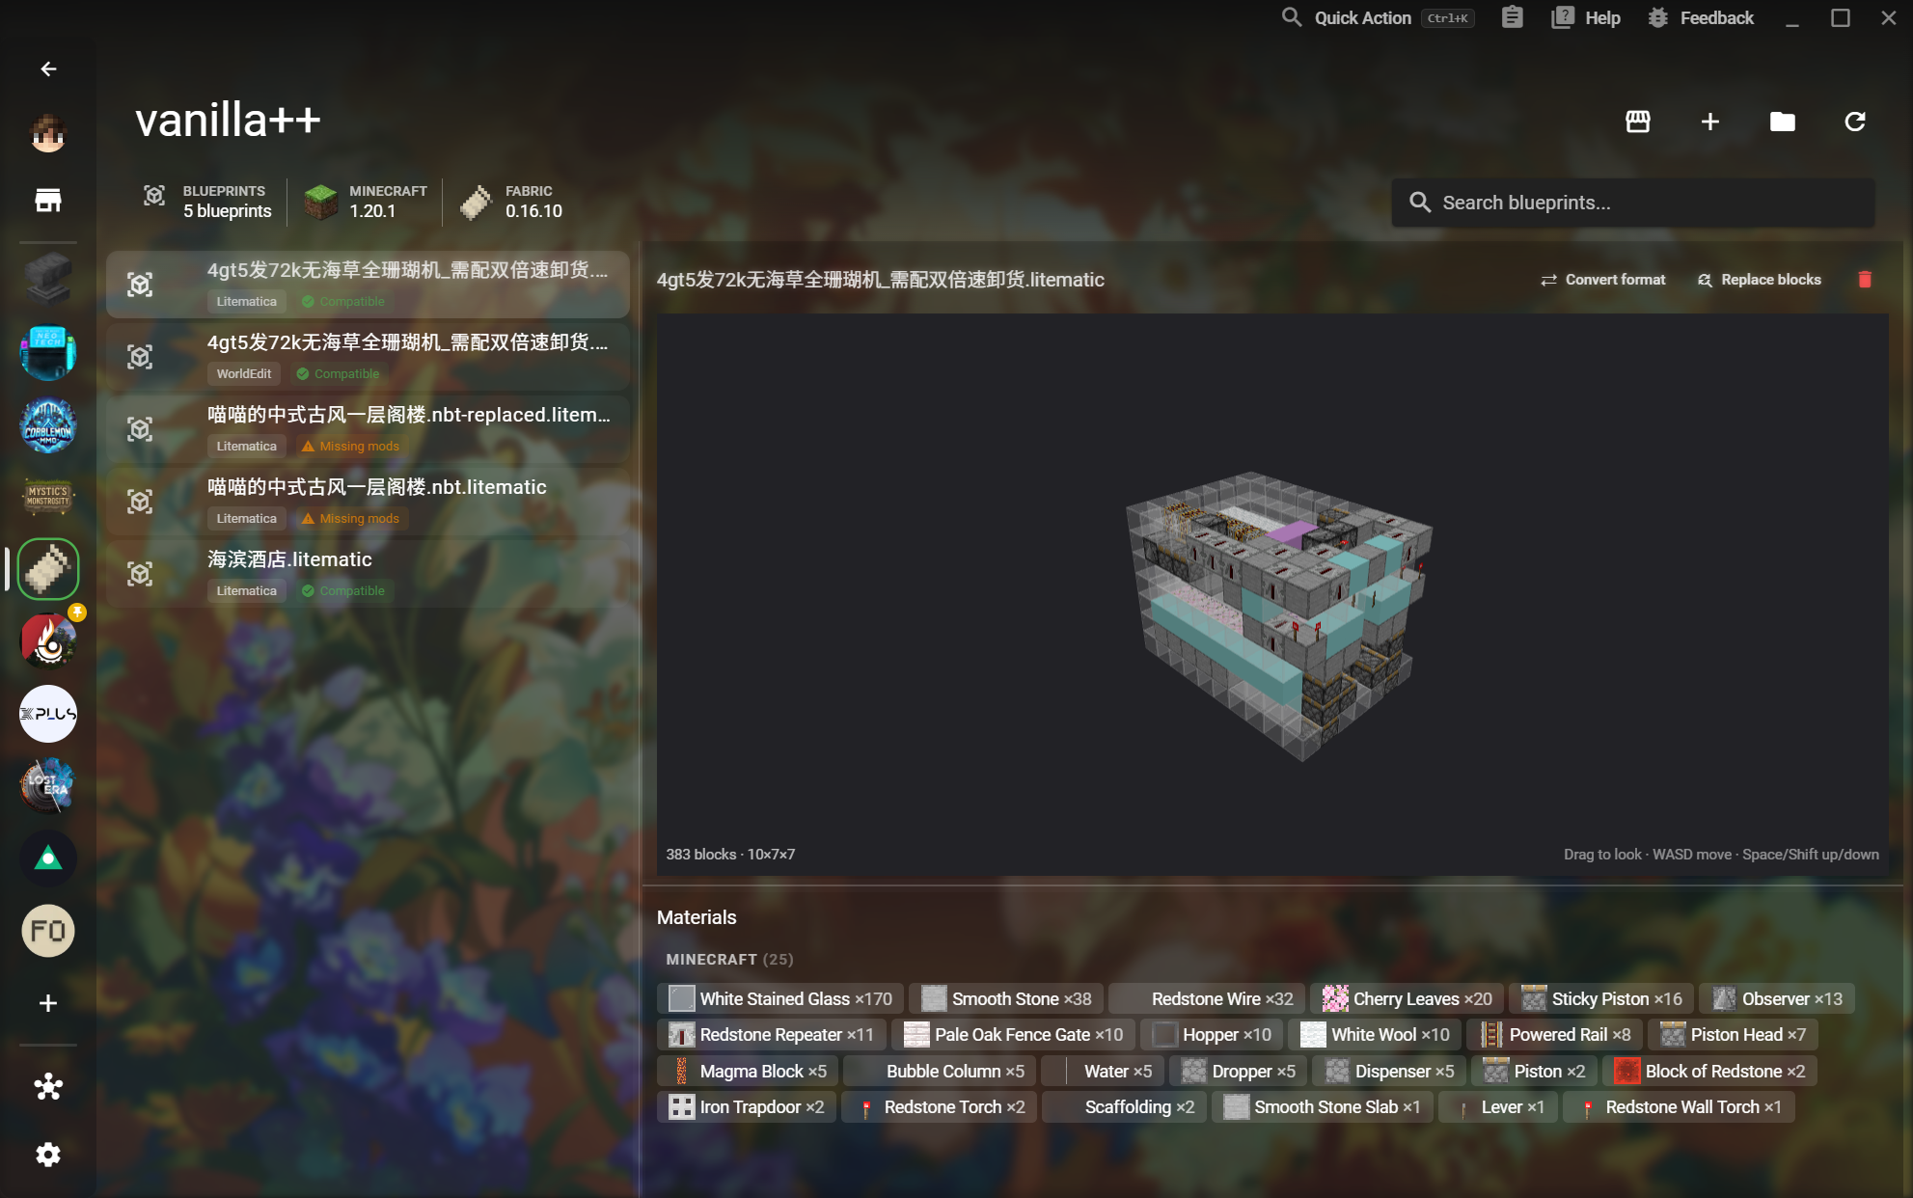Click the White Stained Glass ×170 material
Viewport: 1913px width, 1198px height.
[x=780, y=998]
